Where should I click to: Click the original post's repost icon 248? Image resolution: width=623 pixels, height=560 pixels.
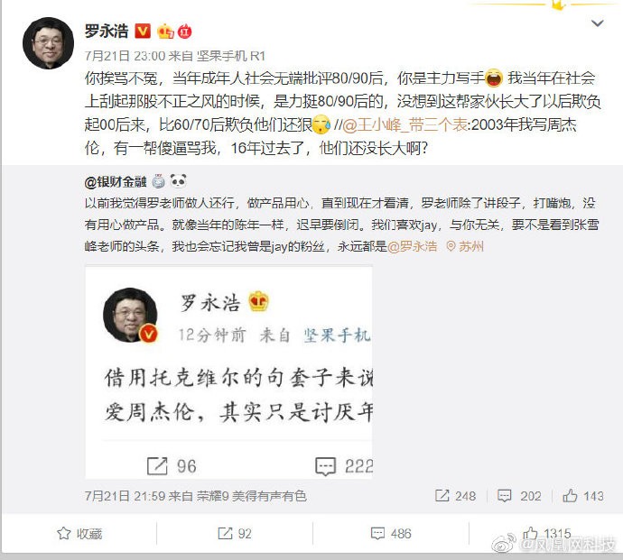[455, 496]
